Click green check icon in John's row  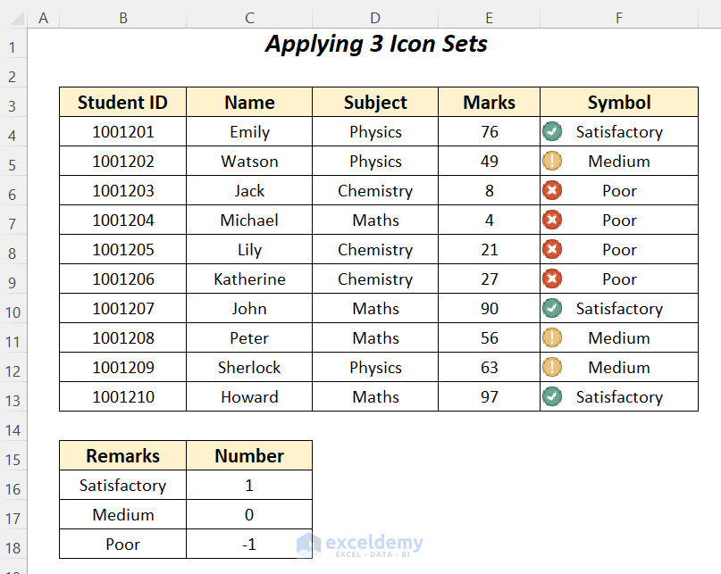[552, 308]
